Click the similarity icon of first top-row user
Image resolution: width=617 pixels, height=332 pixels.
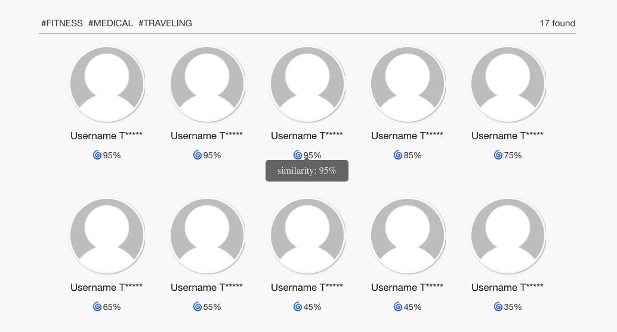(x=97, y=155)
